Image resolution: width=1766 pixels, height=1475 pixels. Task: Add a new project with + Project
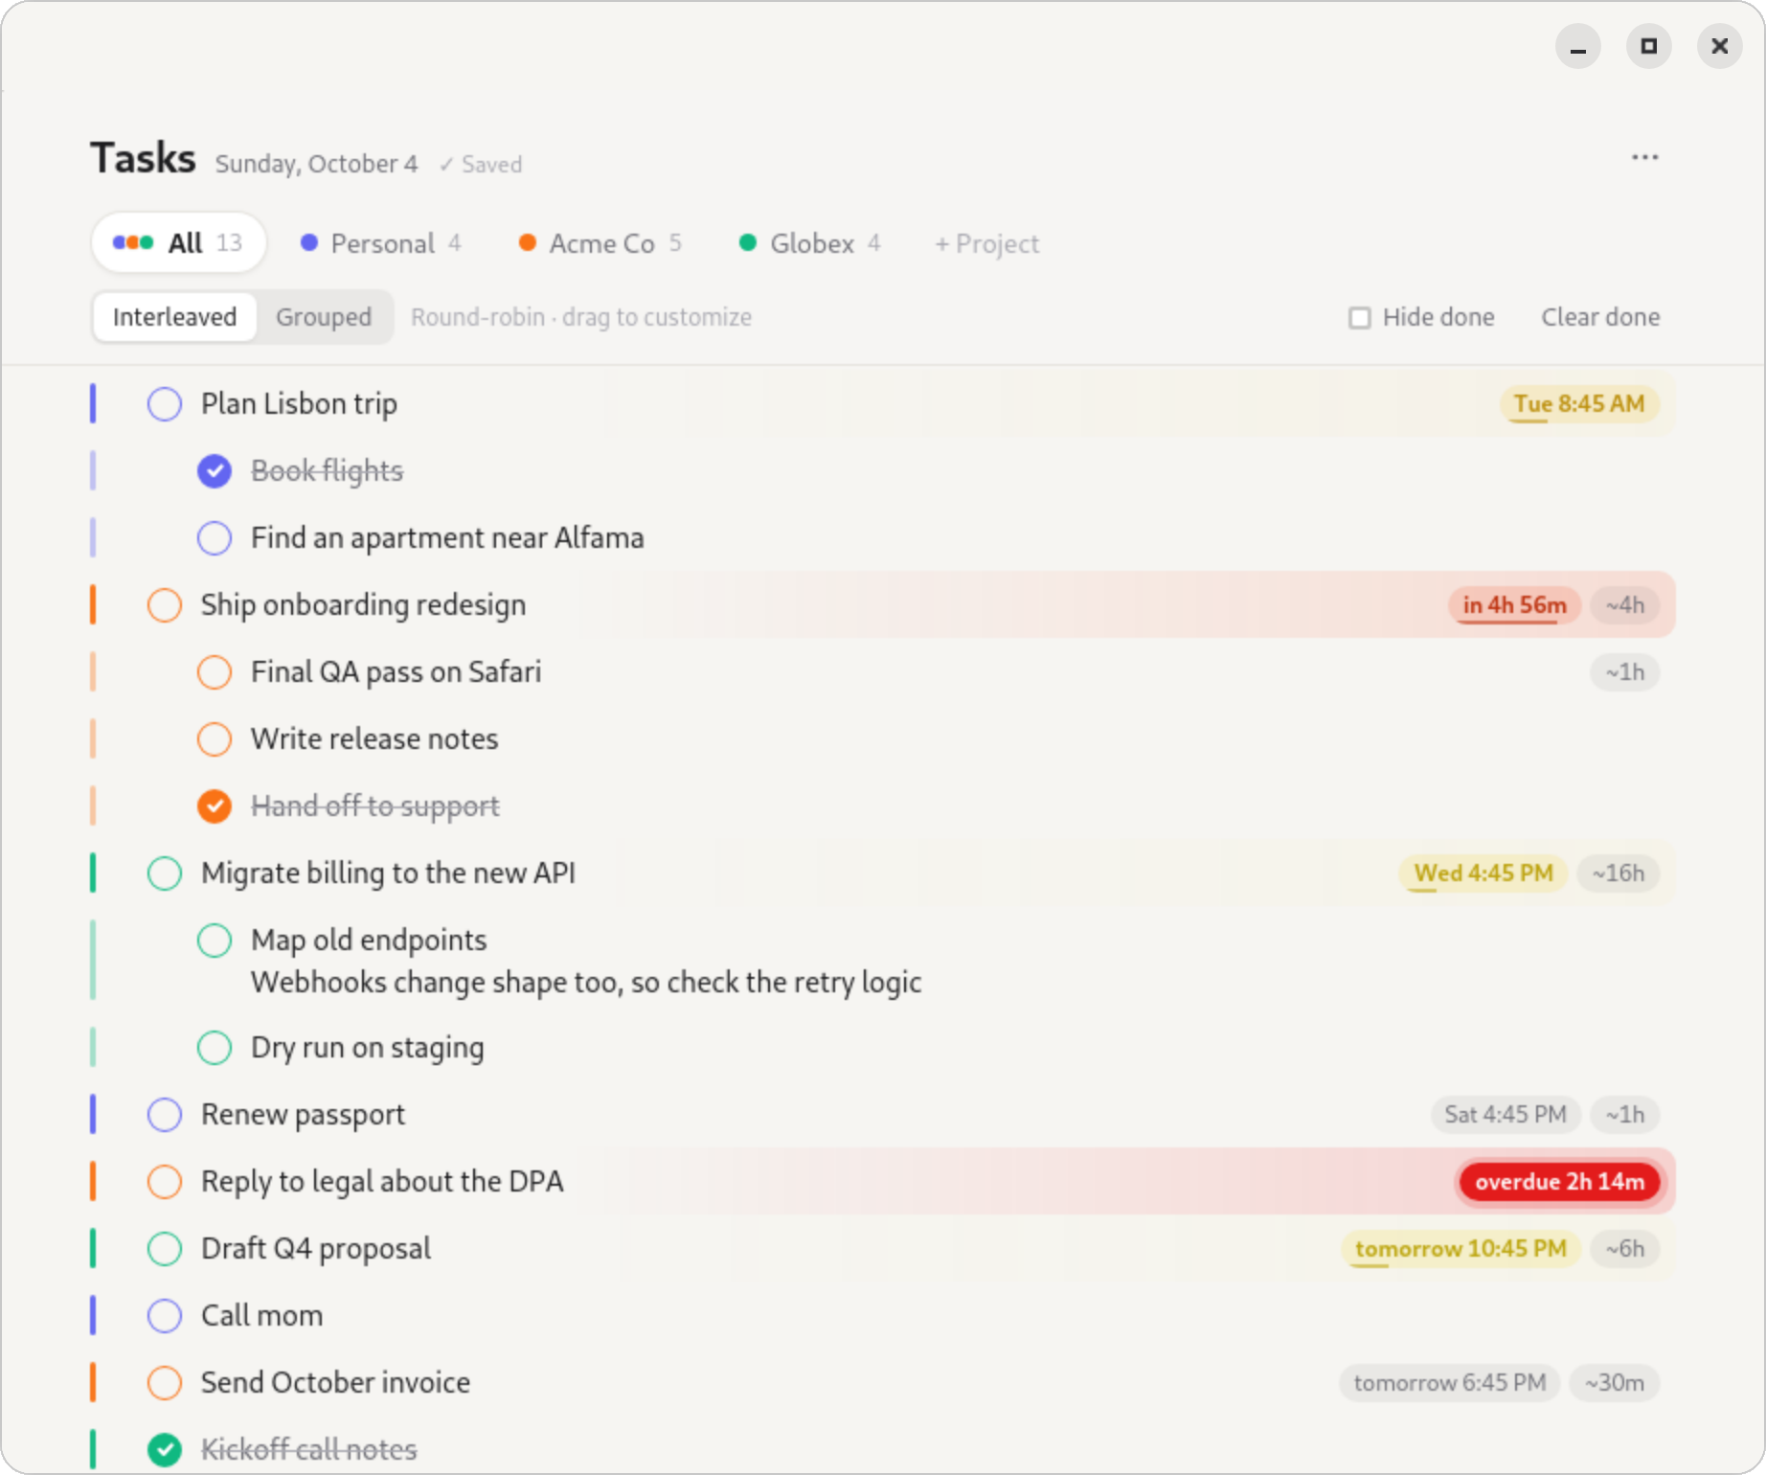(x=986, y=244)
